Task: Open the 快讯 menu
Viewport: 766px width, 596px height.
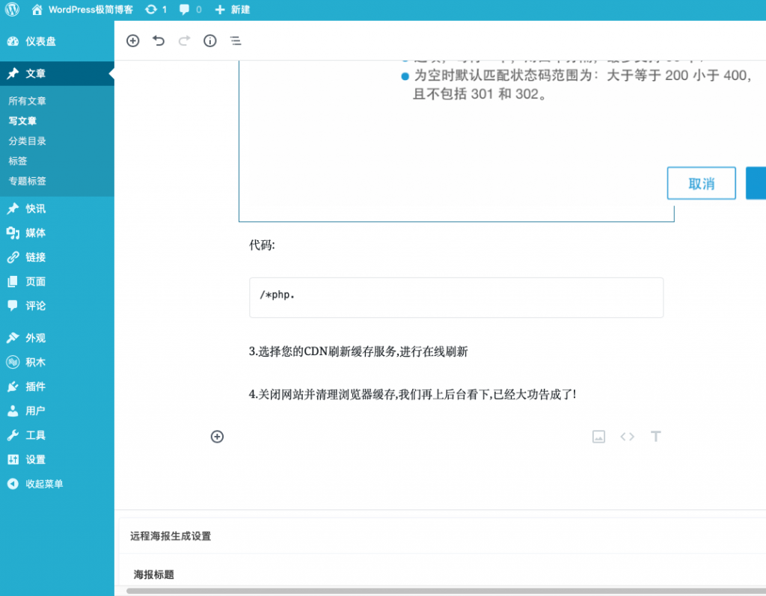Action: pos(57,209)
